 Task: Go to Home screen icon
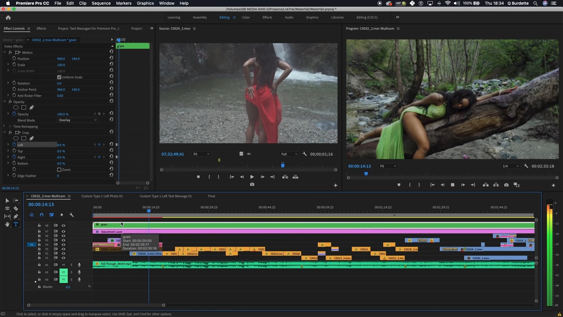[x=8, y=18]
